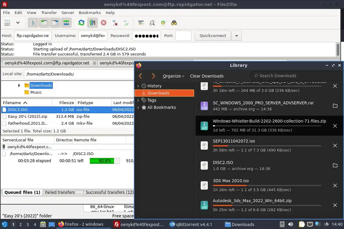Viewport: 344px width, 229px height.
Task: Go forward in the Library window
Action: pyautogui.click(x=153, y=76)
